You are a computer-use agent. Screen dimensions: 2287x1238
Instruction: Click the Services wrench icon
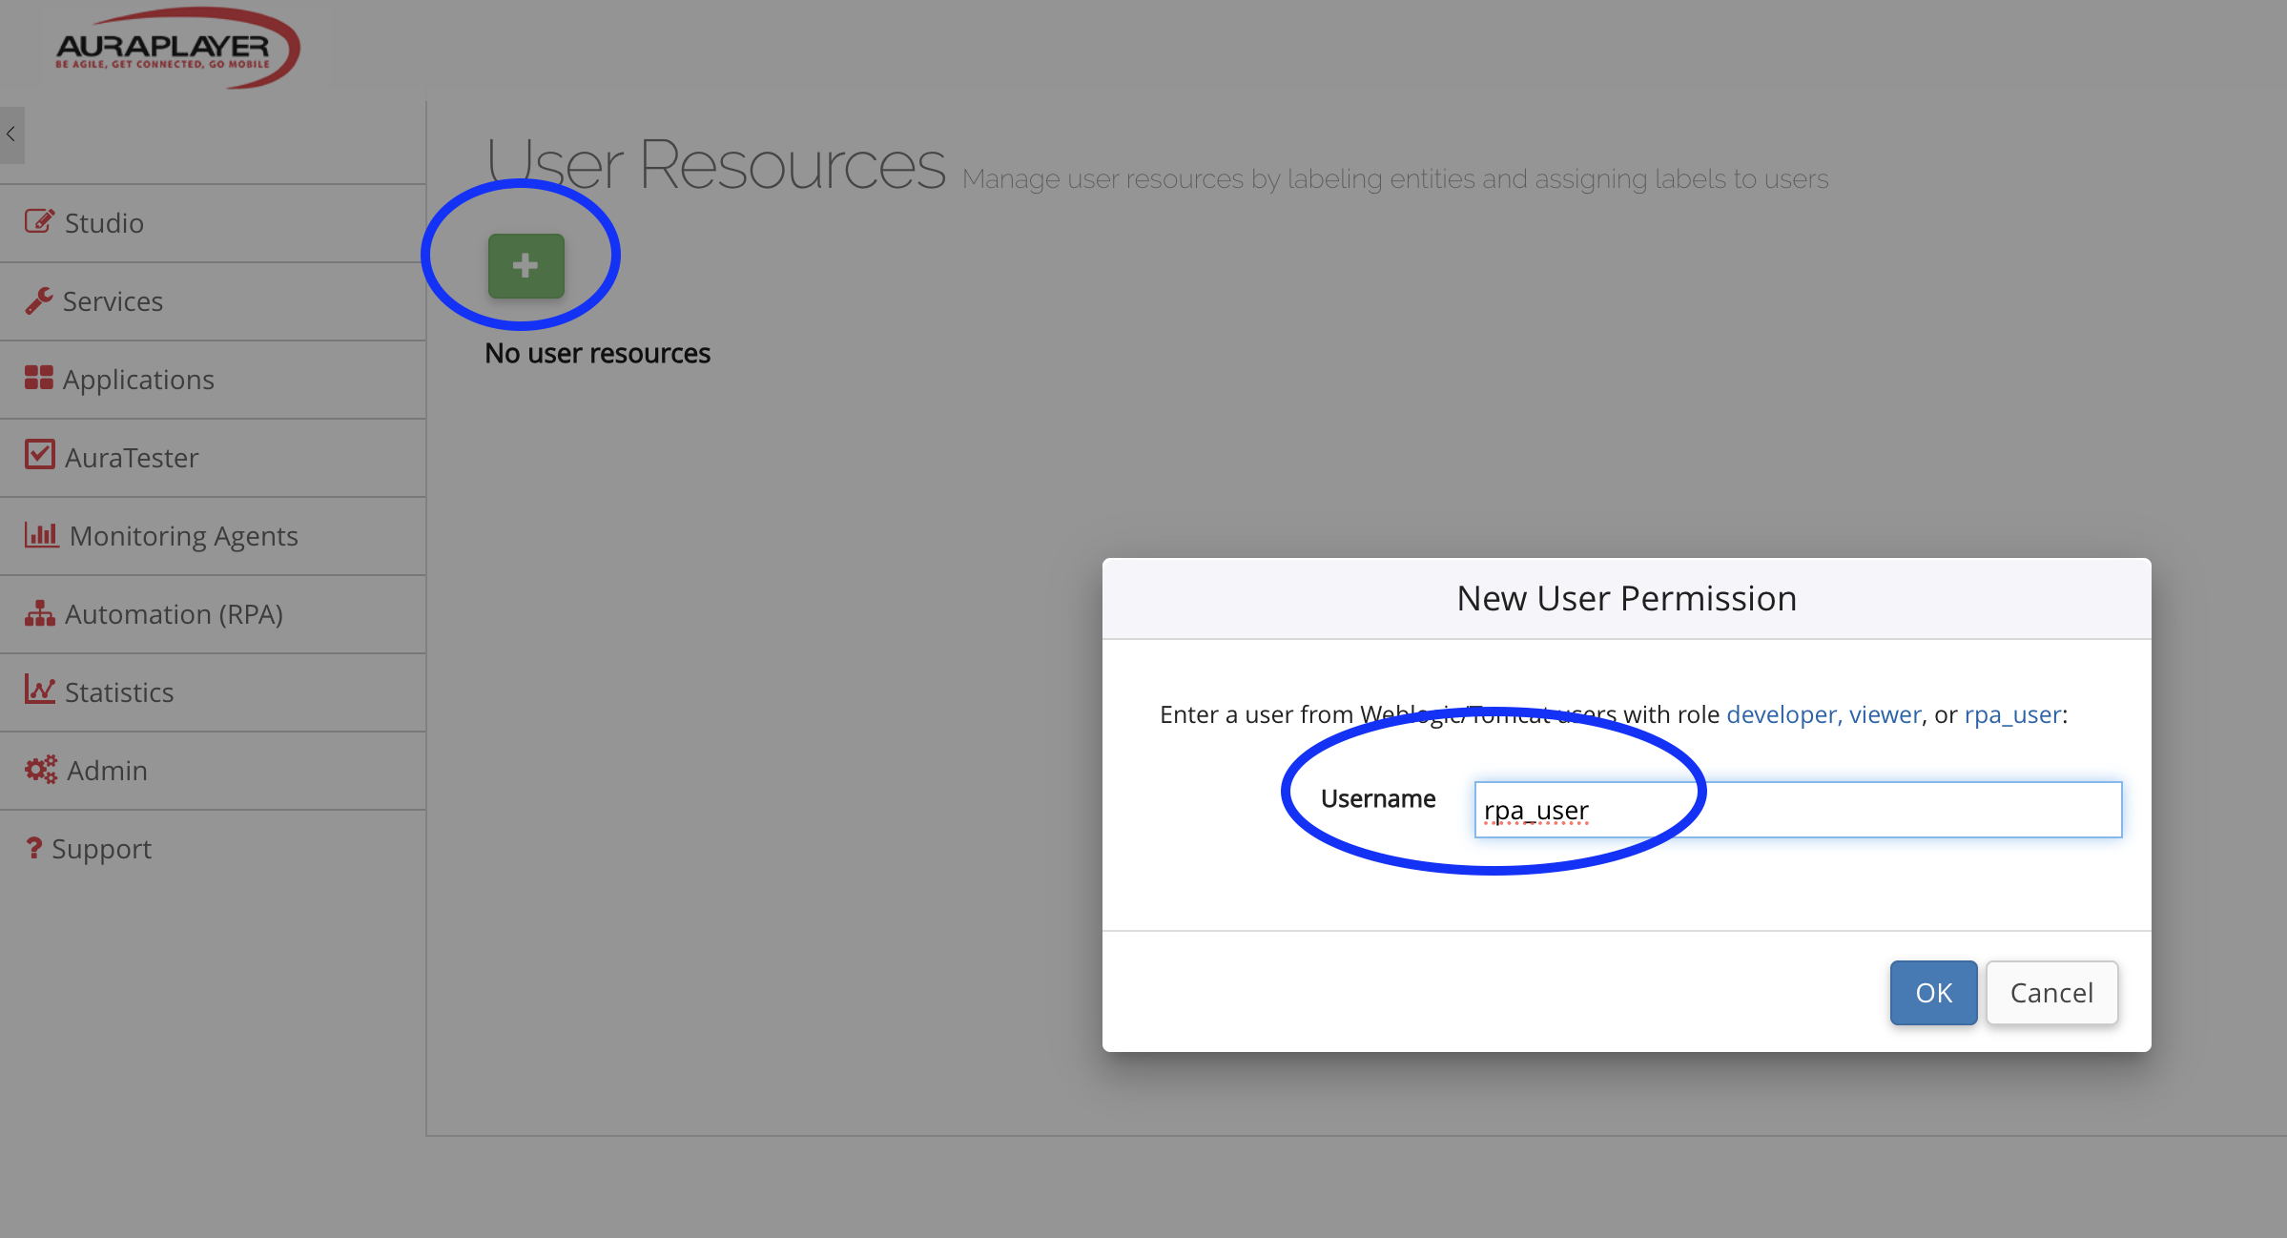click(38, 300)
